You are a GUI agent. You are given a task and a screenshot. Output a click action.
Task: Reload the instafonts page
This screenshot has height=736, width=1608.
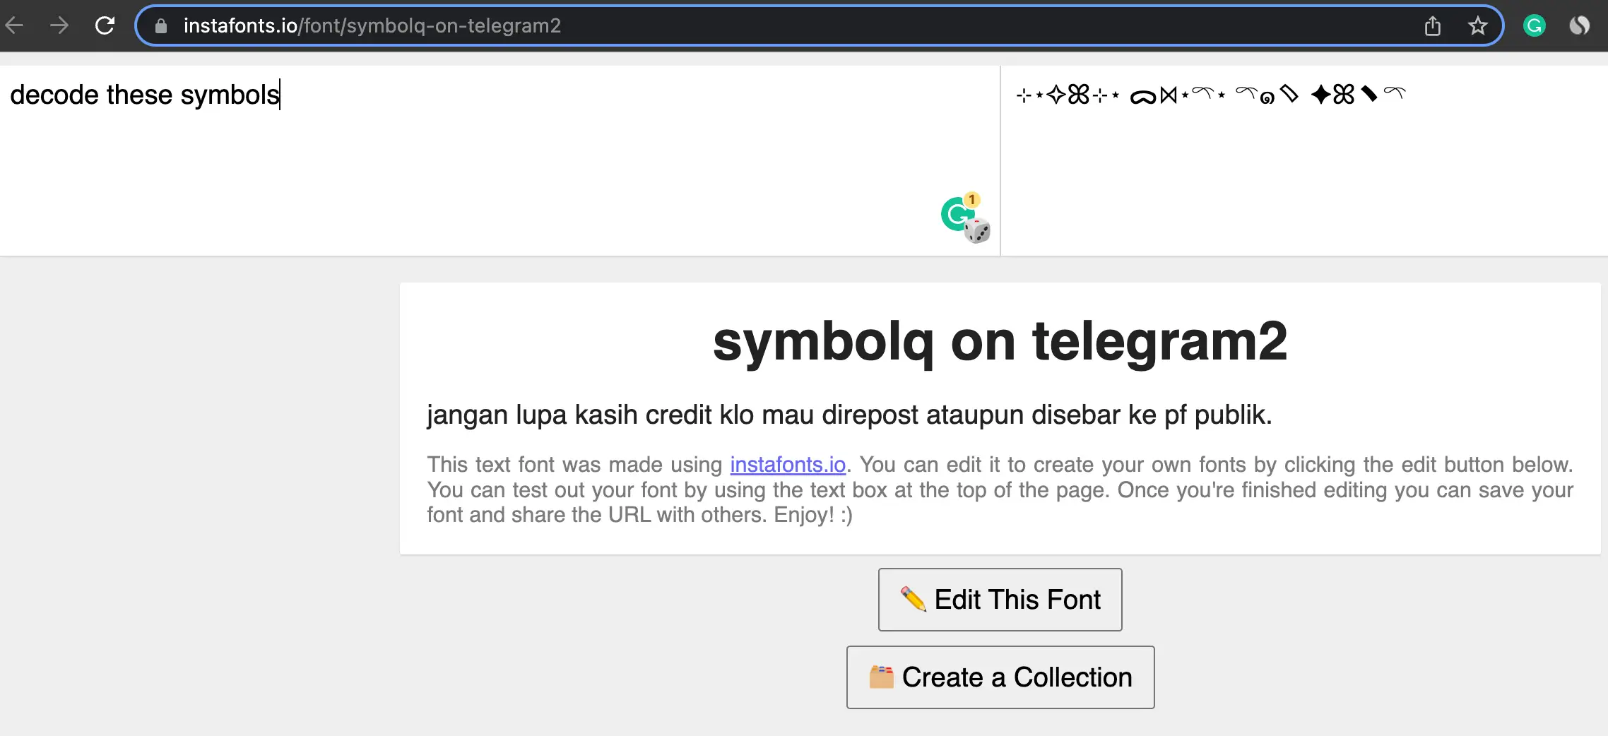tap(105, 26)
